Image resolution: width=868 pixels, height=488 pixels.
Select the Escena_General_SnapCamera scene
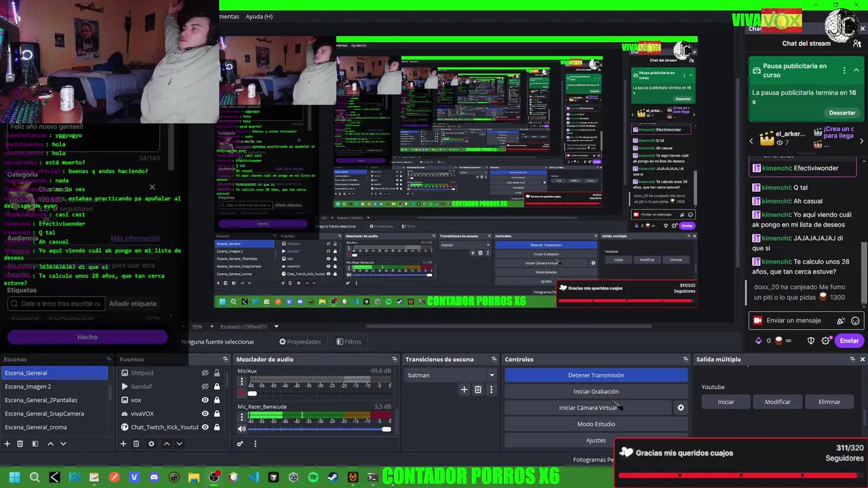pos(54,413)
